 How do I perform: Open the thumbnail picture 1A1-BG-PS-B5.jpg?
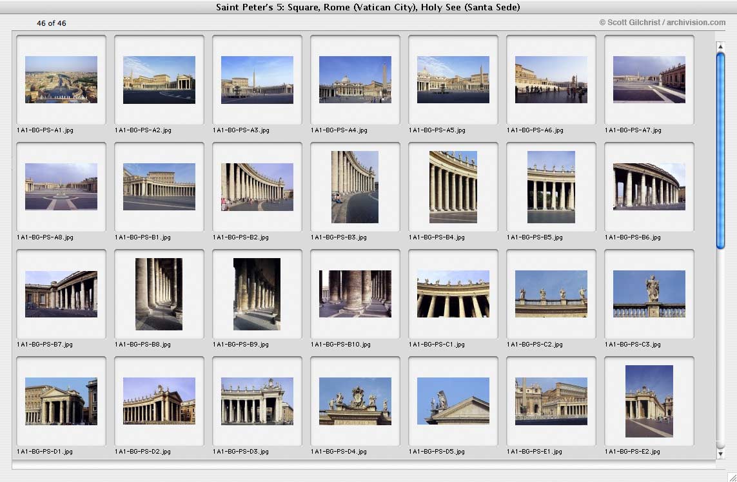551,186
